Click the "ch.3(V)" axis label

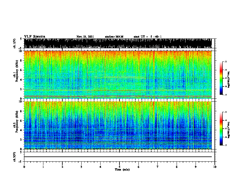15,157
